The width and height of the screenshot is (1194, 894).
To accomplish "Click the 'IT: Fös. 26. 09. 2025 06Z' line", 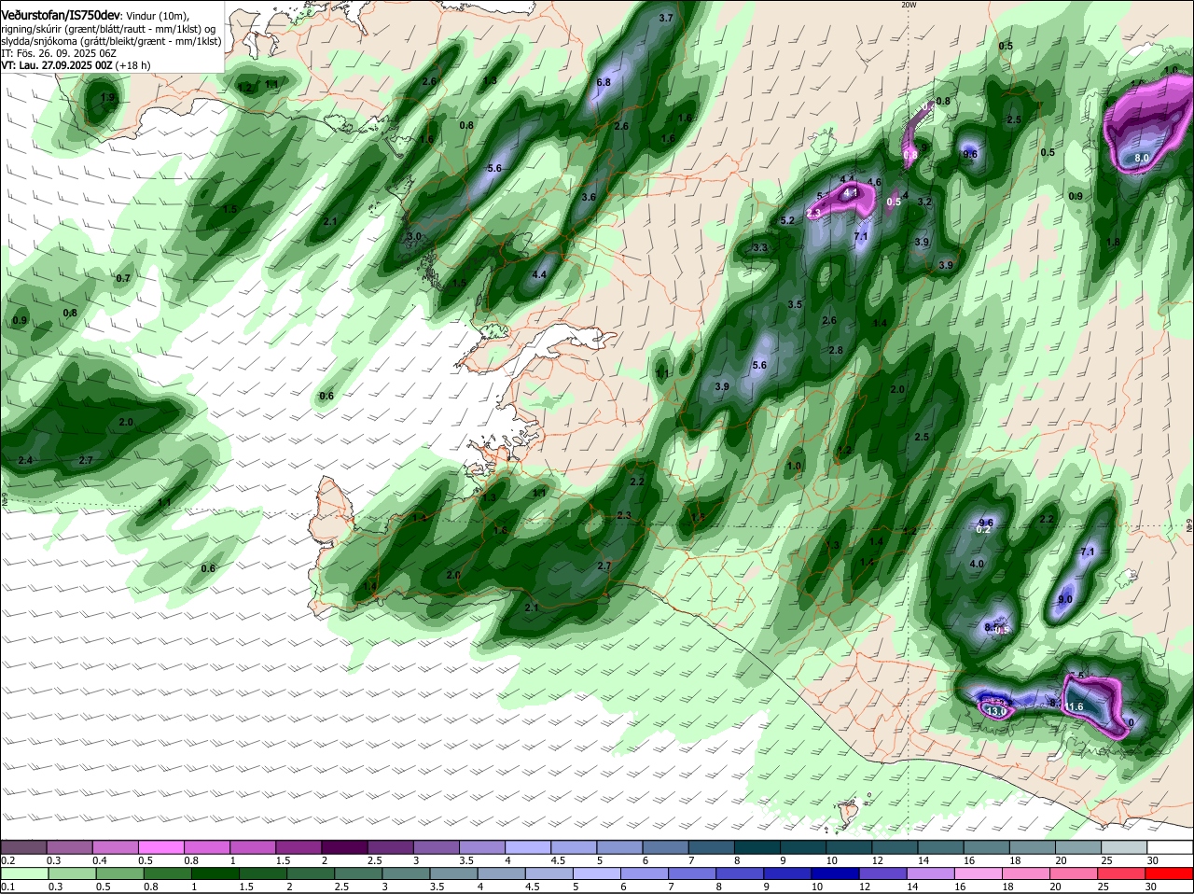I will (x=57, y=53).
